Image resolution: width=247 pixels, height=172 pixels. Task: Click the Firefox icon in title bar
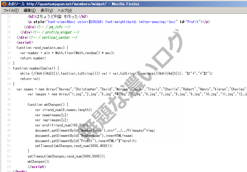[x=4, y=4]
